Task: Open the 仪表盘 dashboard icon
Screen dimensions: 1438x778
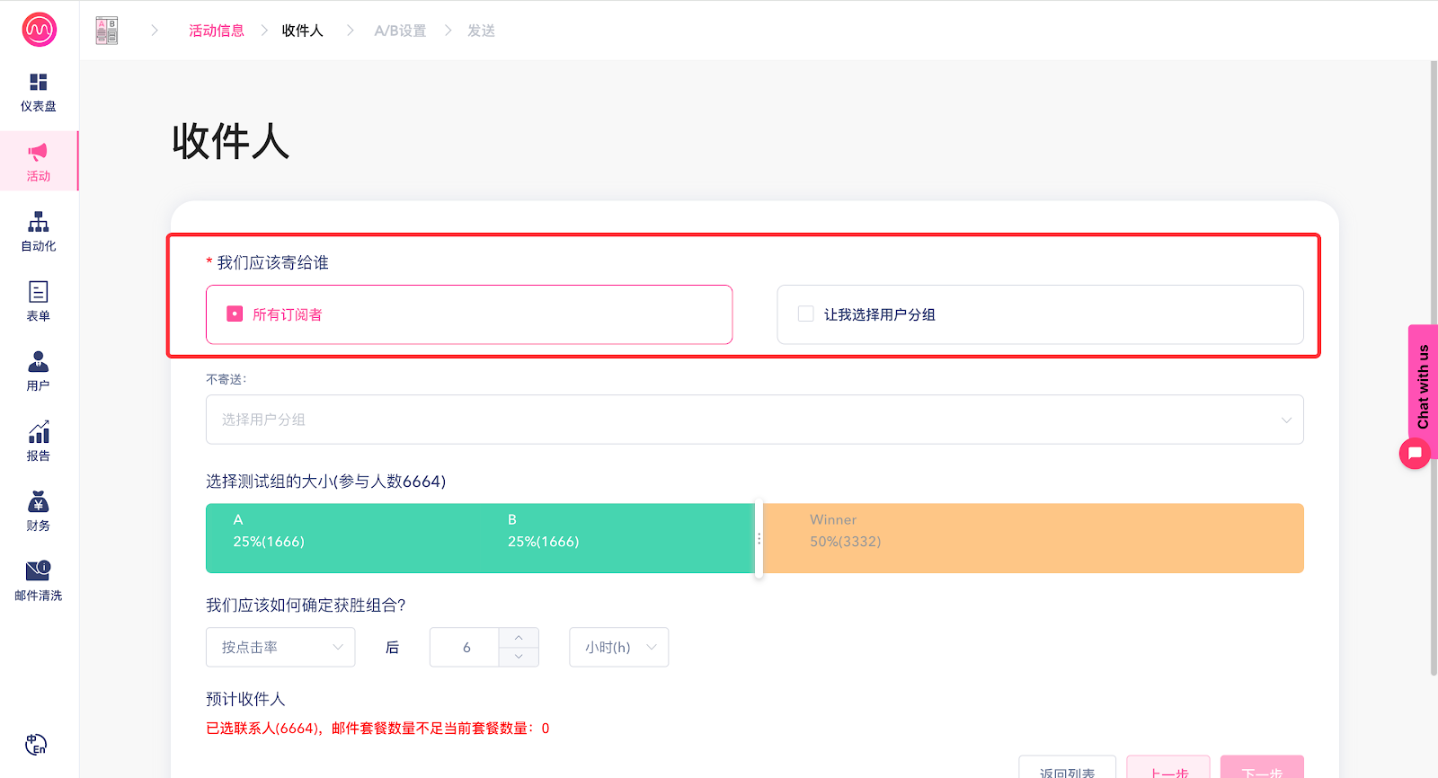Action: coord(38,83)
